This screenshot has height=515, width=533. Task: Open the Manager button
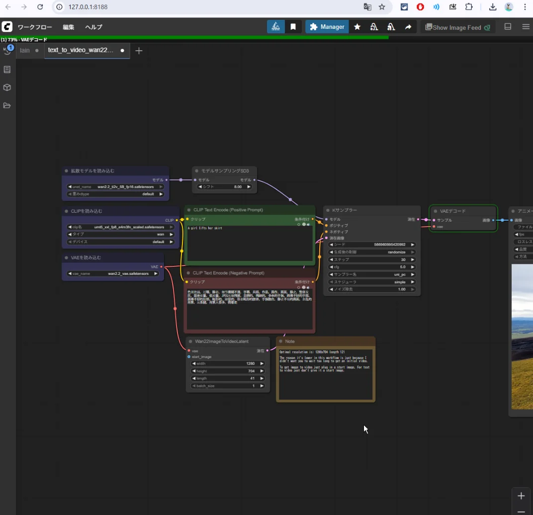(x=327, y=27)
